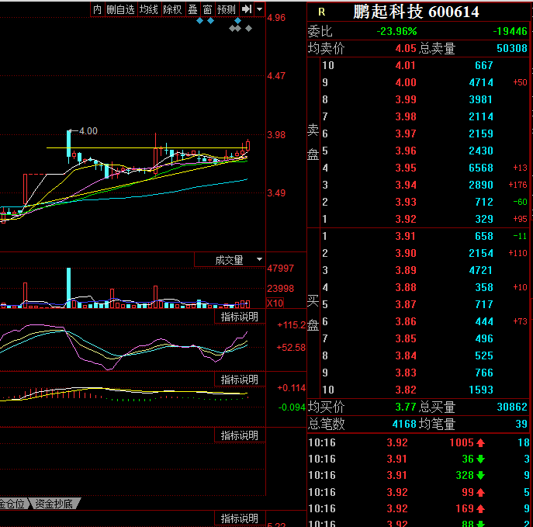Click the 4.00 peak price label on the chart
The height and width of the screenshot is (527, 533).
tap(88, 131)
